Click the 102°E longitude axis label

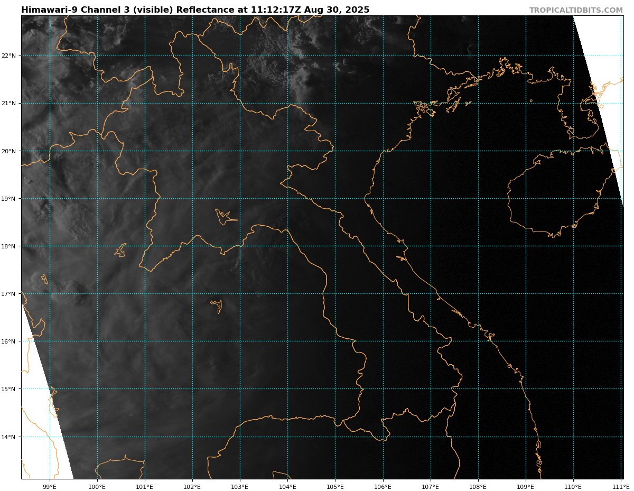pyautogui.click(x=192, y=486)
